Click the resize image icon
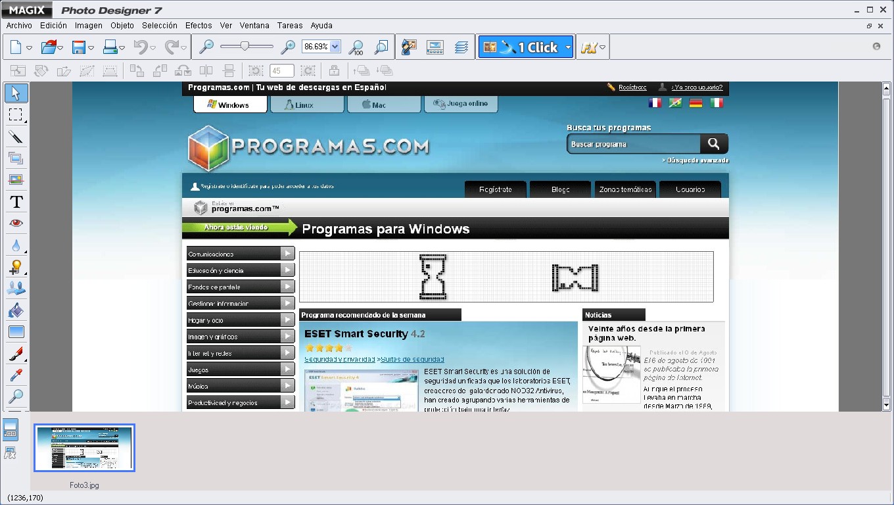Viewport: 894px width, 505px height. pos(18,71)
